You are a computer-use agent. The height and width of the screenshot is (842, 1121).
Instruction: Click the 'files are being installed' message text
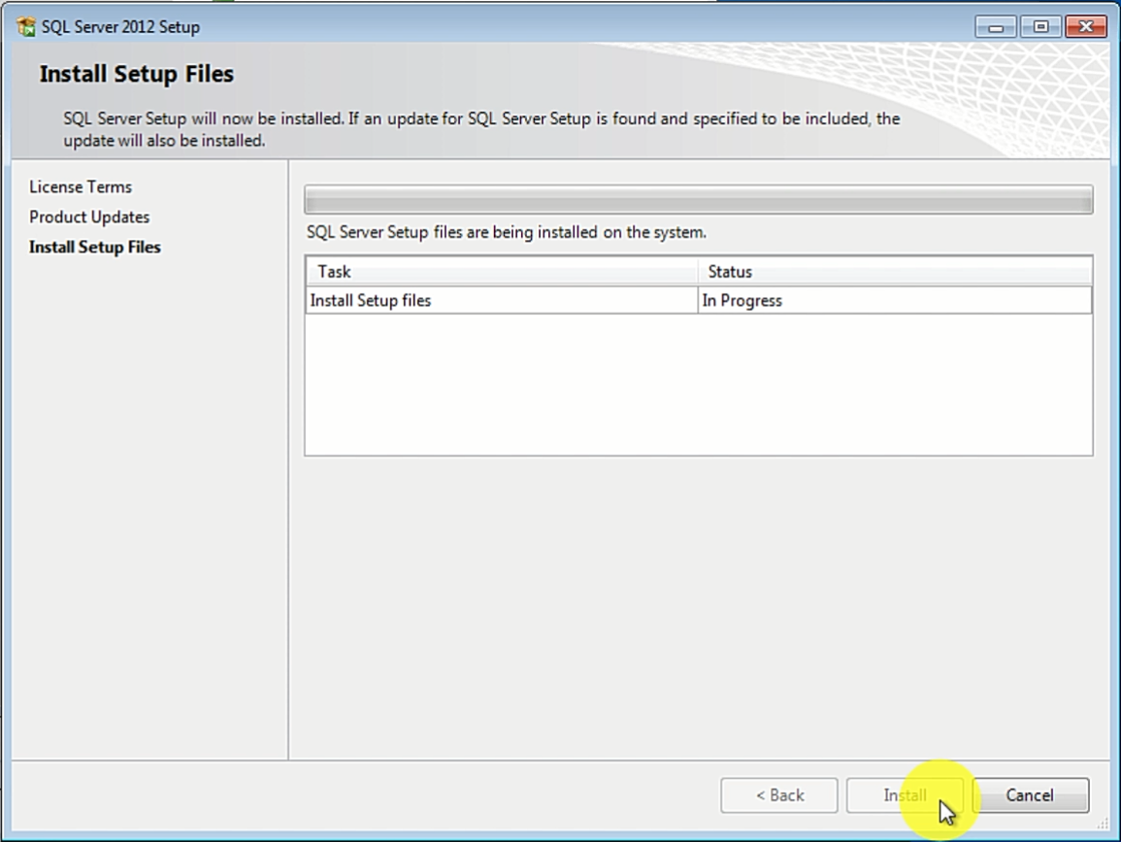click(507, 232)
